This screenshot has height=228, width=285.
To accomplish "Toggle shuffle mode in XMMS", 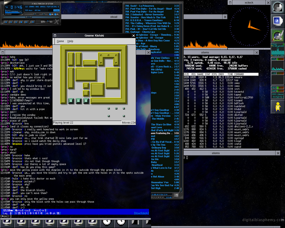I will point(43,22).
